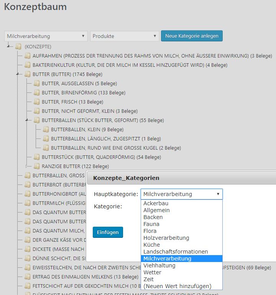Click the folder icon beside BAKTERIENKULTUR
The width and height of the screenshot is (276, 295).
[x=28, y=65]
